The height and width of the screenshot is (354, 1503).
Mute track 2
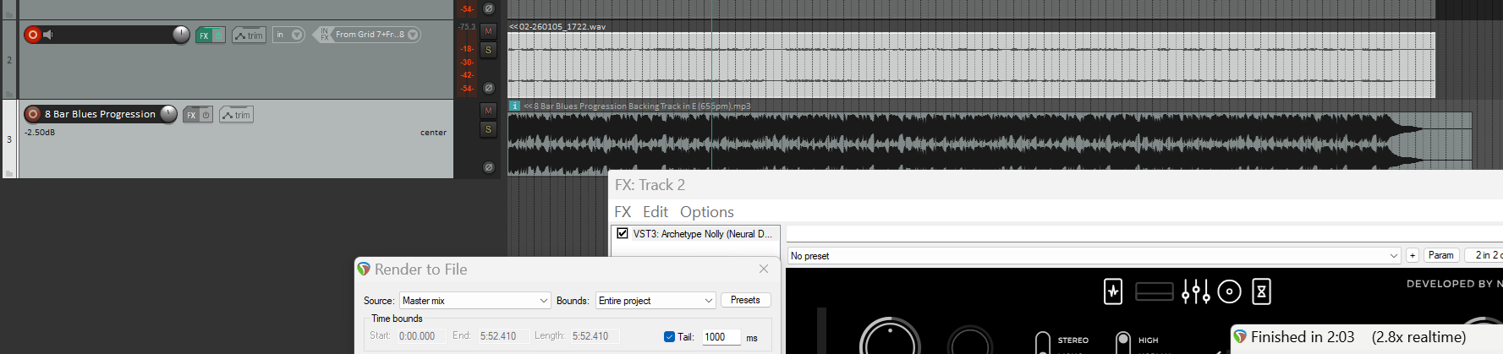(x=488, y=31)
